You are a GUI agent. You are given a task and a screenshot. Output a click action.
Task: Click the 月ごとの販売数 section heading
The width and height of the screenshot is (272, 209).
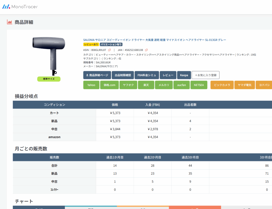click(31, 149)
